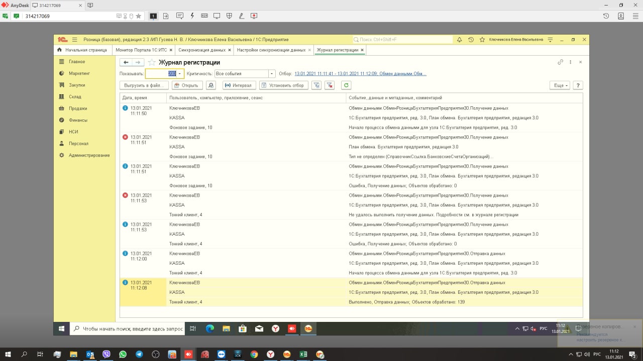Copy link to this form icon
Screen dimensions: 643x361
point(561,62)
